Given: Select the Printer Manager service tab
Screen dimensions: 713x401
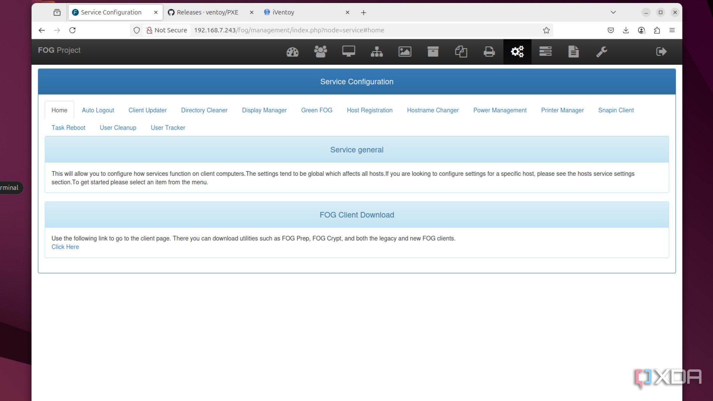Looking at the screenshot, I should pos(562,110).
